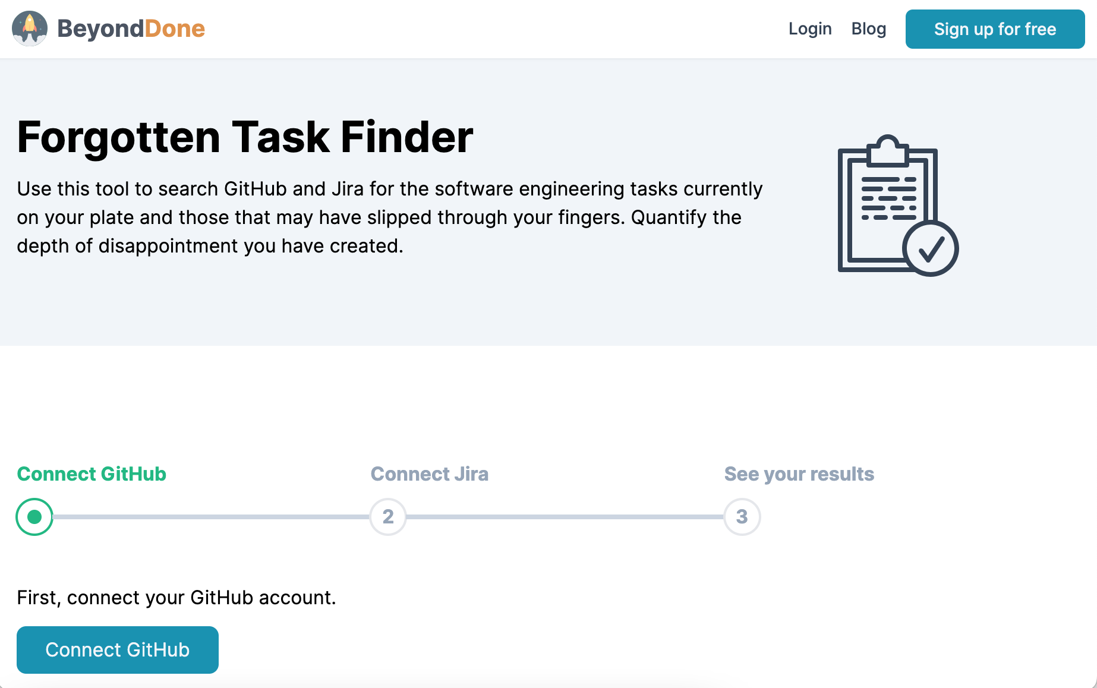The height and width of the screenshot is (688, 1097).
Task: Click the Sign up for free button
Action: 995,29
